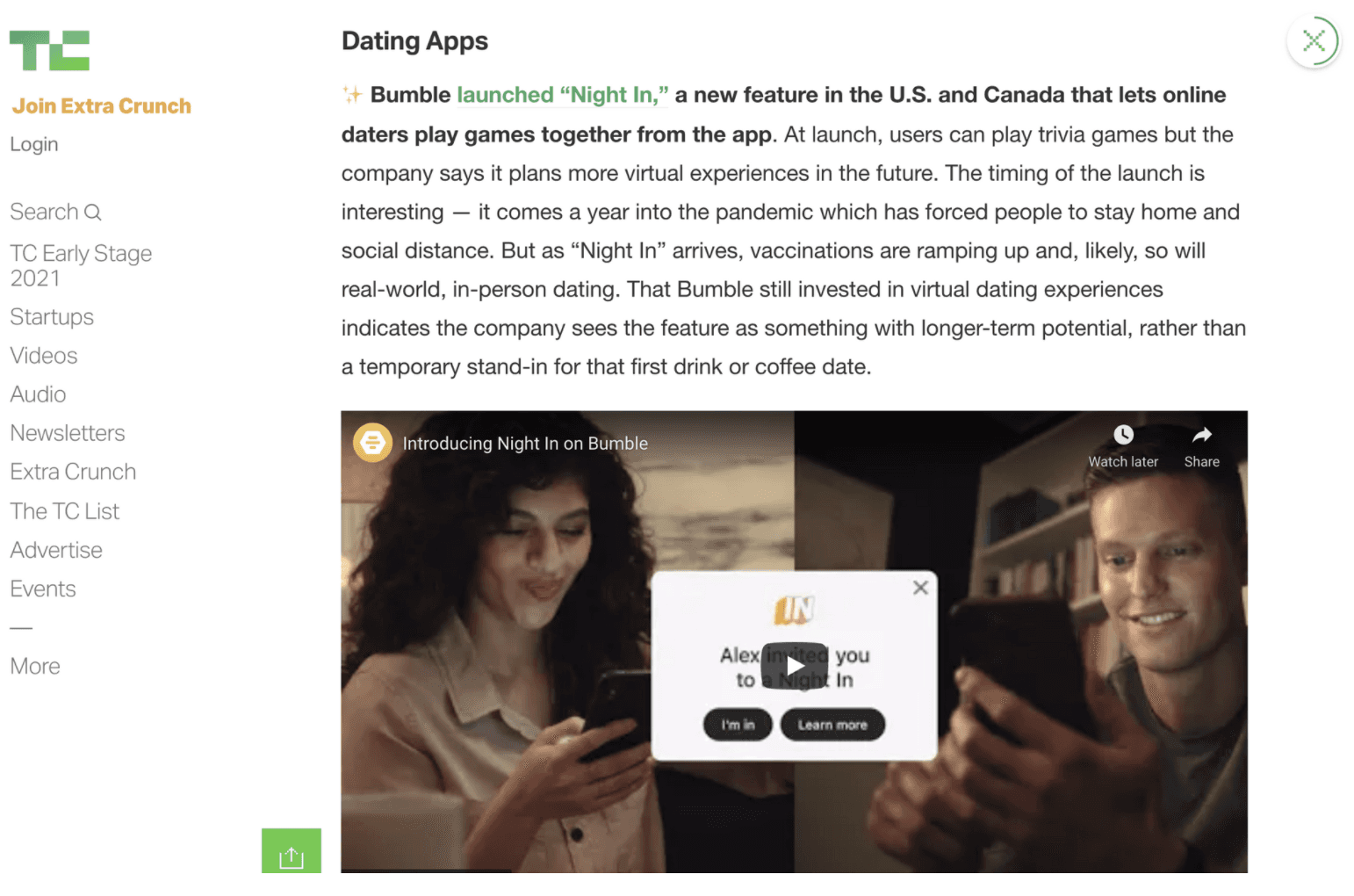Close the article with the X button
The image size is (1354, 896).
coord(1313,40)
